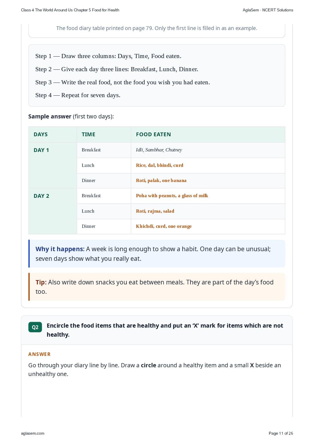Click the Step 4 Repeat for seven days line
Viewport: 314px width, 444px height.
tap(78, 95)
